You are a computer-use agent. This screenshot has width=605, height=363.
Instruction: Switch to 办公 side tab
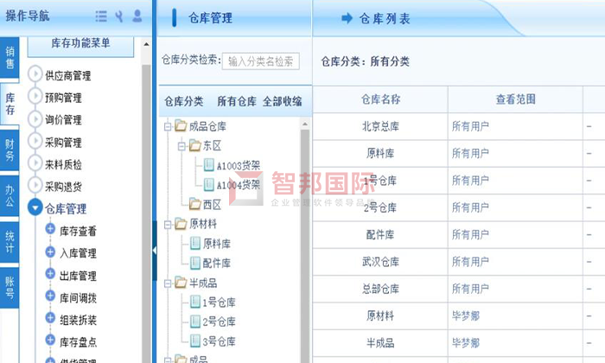click(x=10, y=196)
